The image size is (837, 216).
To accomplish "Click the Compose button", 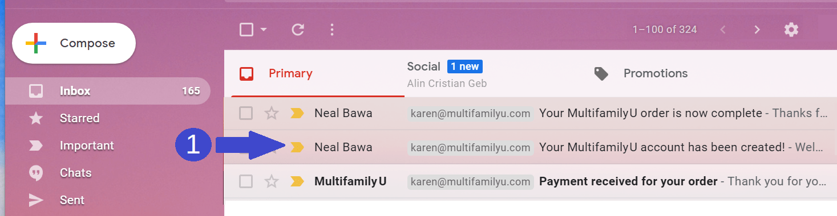I will 74,43.
